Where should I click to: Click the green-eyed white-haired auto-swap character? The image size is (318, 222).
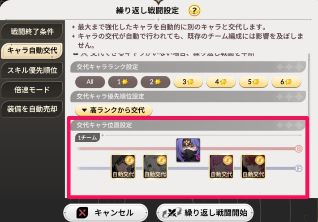(155, 166)
